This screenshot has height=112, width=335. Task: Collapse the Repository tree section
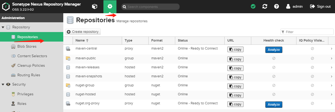tap(3, 27)
